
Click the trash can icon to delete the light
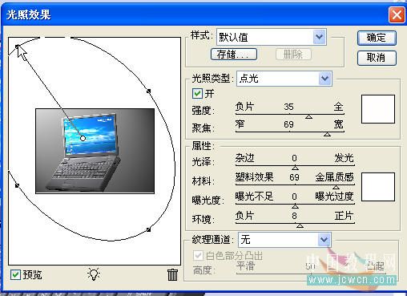point(172,274)
